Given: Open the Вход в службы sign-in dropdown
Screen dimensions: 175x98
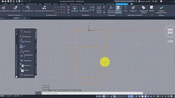Looking at the screenshot, I should click(x=145, y=1).
